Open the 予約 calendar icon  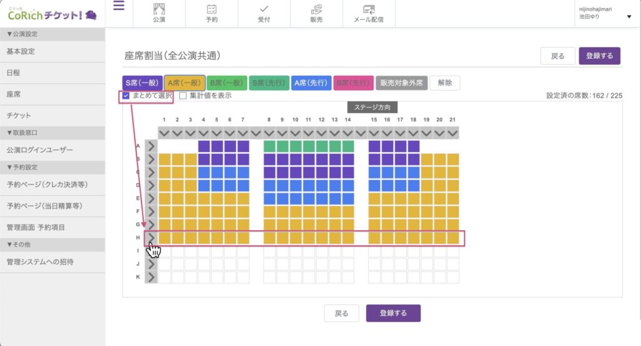[212, 9]
